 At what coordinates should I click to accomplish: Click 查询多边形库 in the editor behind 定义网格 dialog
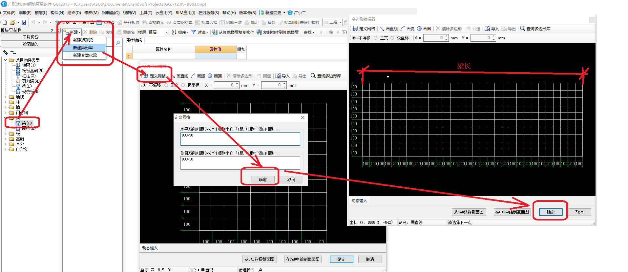click(x=326, y=76)
